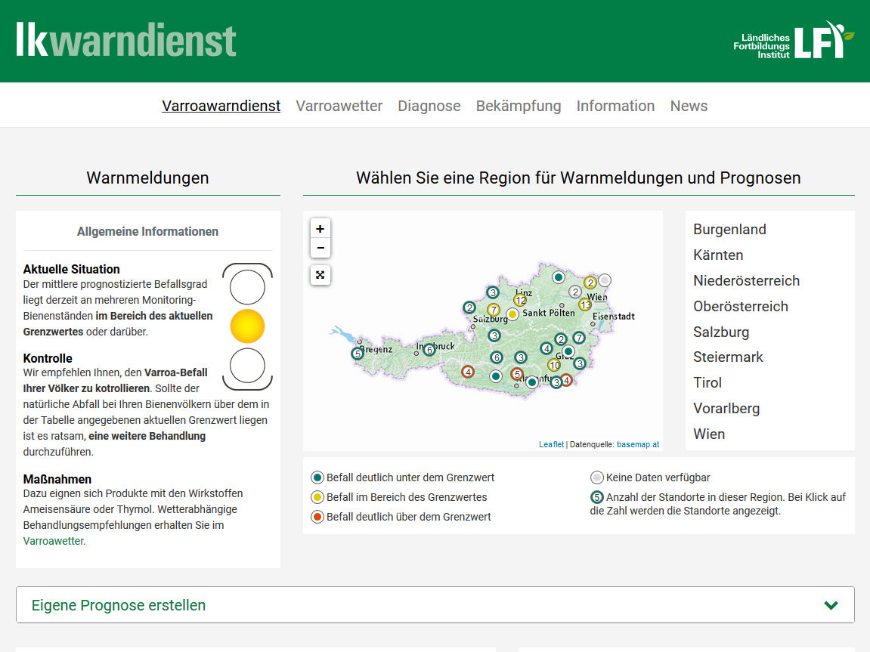Open the green cluster 5 near Bregenz
870x652 pixels.
point(358,353)
